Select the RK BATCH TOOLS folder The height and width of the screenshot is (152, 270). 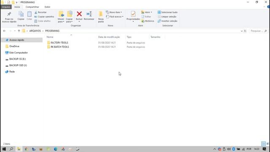(x=60, y=47)
